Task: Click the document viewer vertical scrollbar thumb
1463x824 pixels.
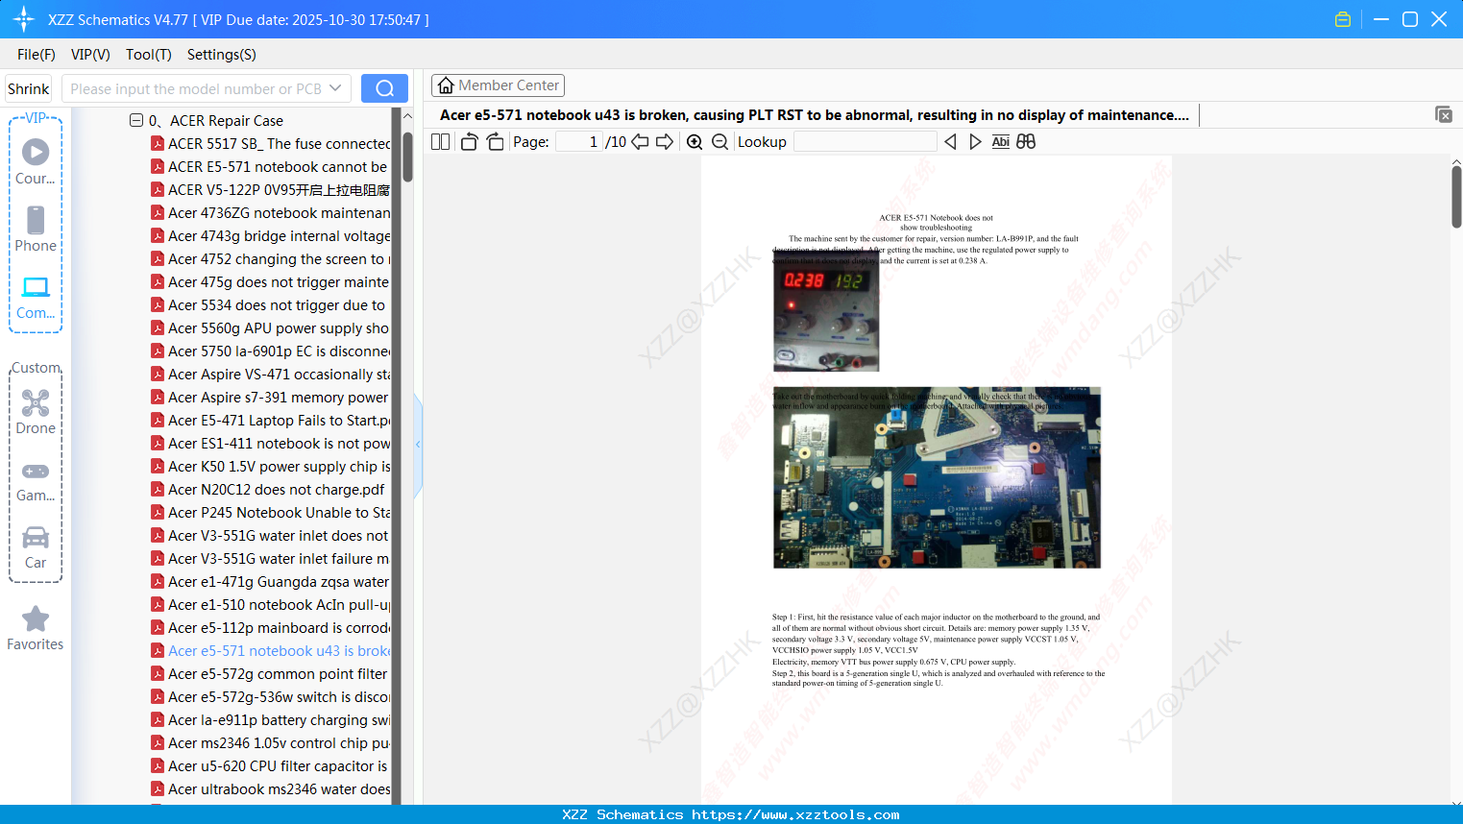Action: [1456, 197]
